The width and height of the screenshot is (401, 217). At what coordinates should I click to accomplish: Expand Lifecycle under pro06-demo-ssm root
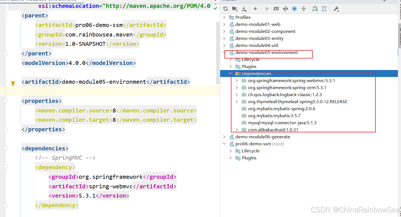coord(231,151)
